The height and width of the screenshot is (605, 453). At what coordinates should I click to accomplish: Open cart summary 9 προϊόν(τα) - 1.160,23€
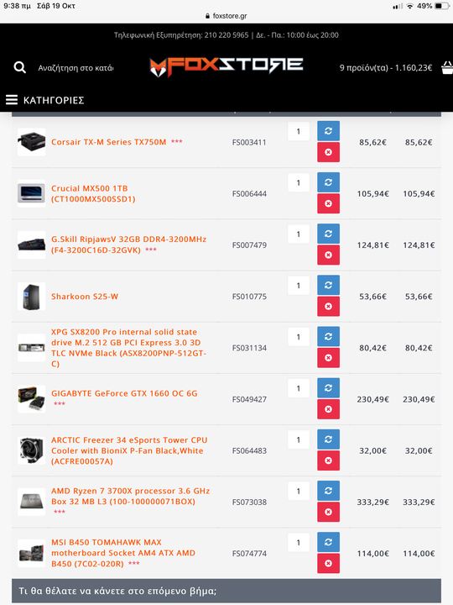(x=386, y=68)
